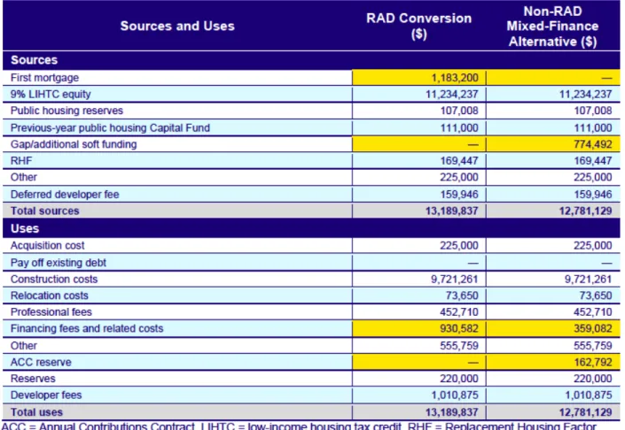
Task: Click 9,721,261 in RAD Conversion column
Action: click(x=455, y=280)
